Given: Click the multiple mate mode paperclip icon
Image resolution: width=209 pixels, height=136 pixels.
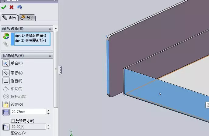Looking at the screenshot, I should click(6, 44).
